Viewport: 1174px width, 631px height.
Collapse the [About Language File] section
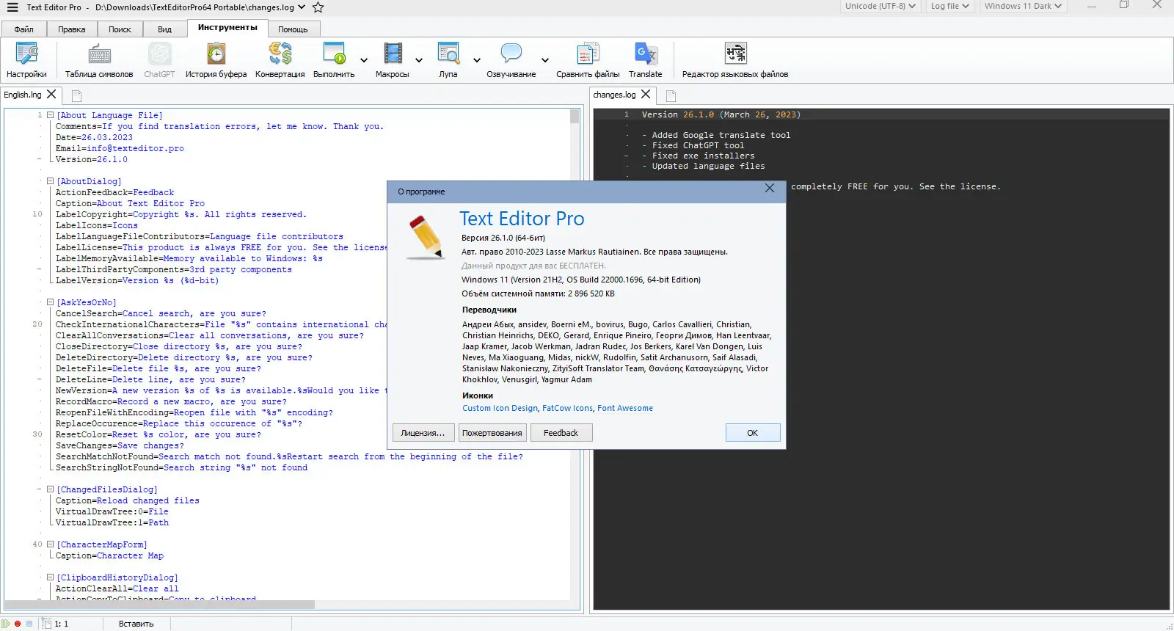50,115
